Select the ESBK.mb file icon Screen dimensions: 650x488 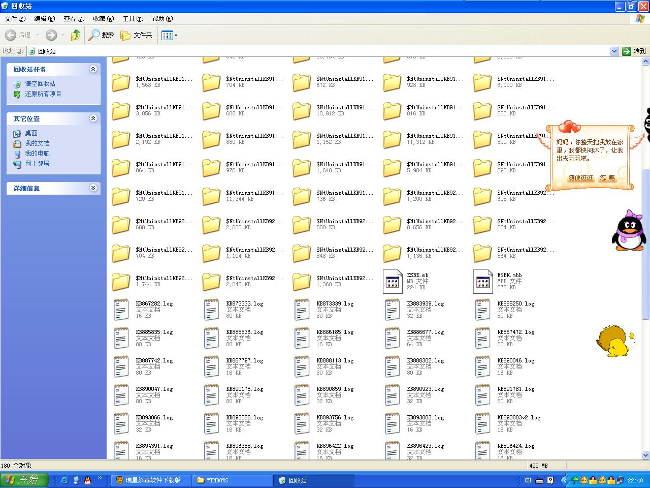tap(393, 282)
